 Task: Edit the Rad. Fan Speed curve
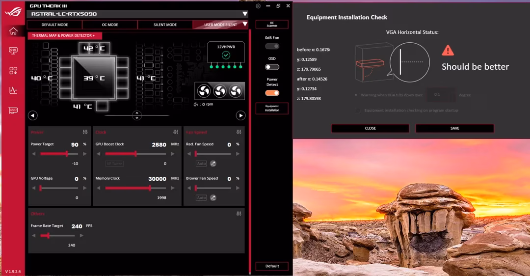[x=213, y=164]
